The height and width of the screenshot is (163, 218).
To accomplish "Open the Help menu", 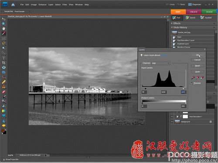I will coord(87,5).
